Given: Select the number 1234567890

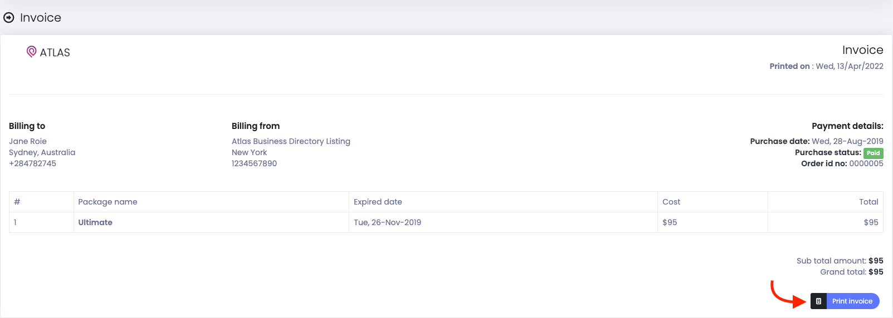Looking at the screenshot, I should tap(255, 163).
